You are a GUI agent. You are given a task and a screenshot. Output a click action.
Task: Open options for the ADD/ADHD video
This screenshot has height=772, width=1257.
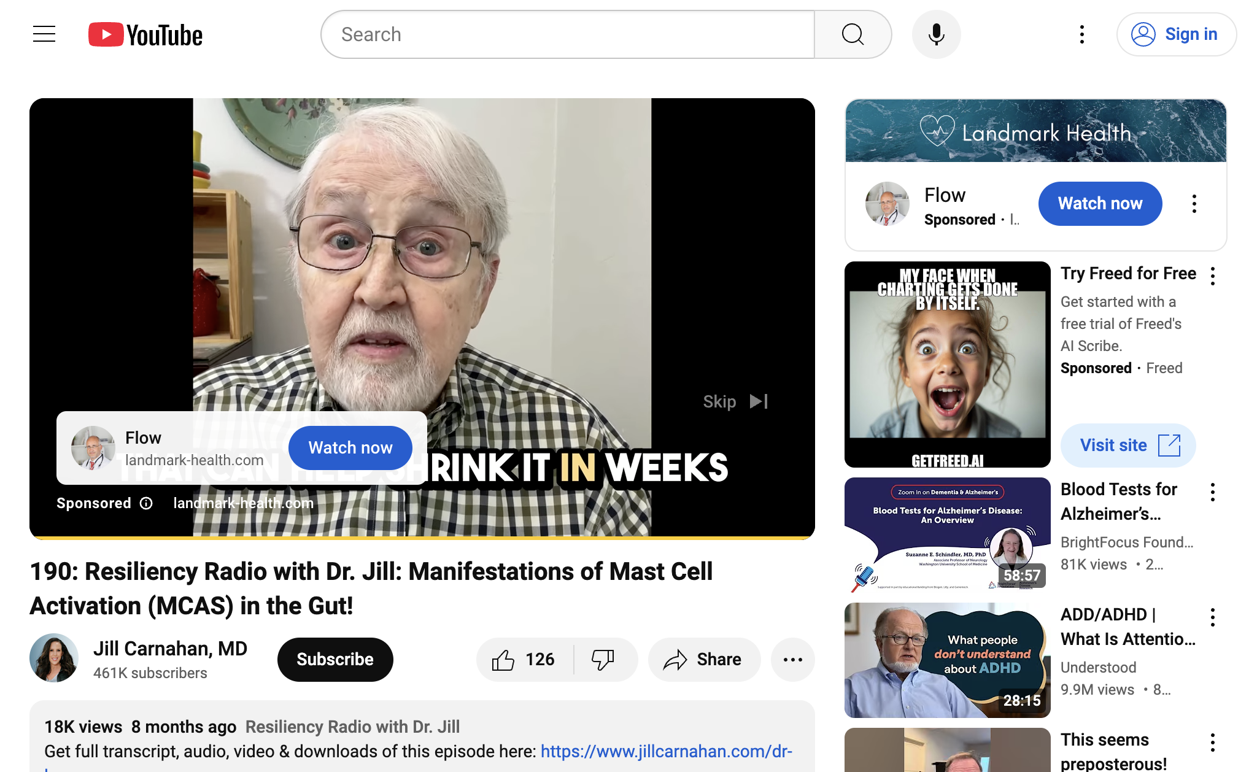(x=1212, y=617)
